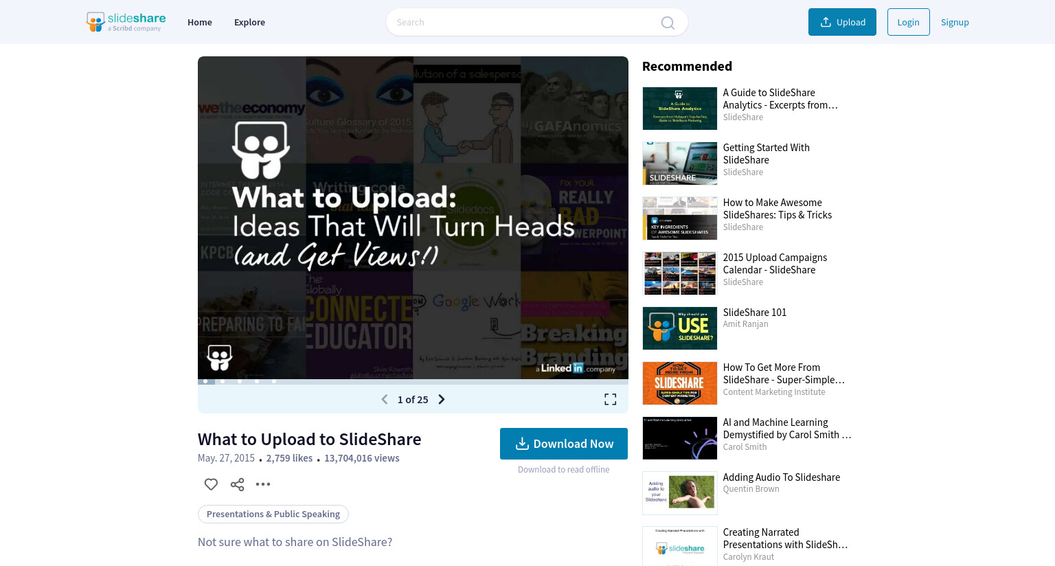Click the search magnifier icon
Image resolution: width=1055 pixels, height=566 pixels.
click(668, 23)
